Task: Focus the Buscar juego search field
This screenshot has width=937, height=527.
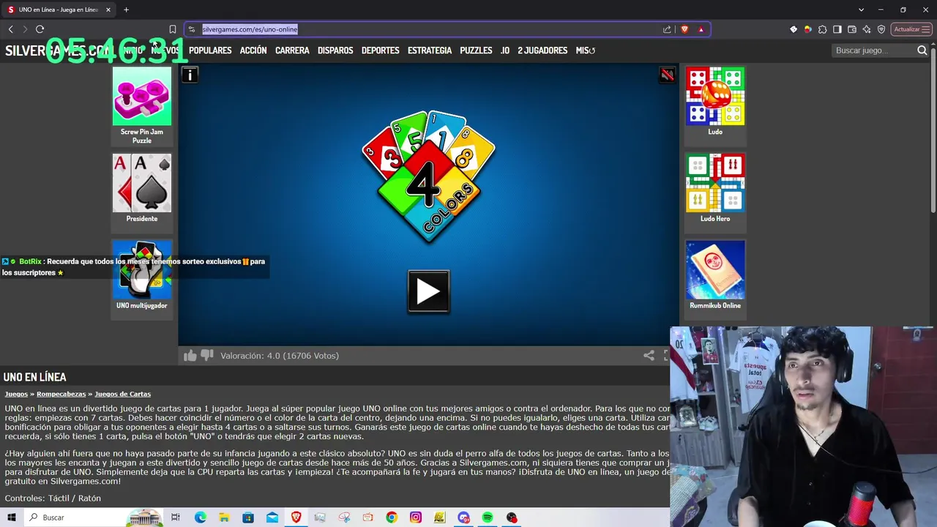Action: coord(874,51)
